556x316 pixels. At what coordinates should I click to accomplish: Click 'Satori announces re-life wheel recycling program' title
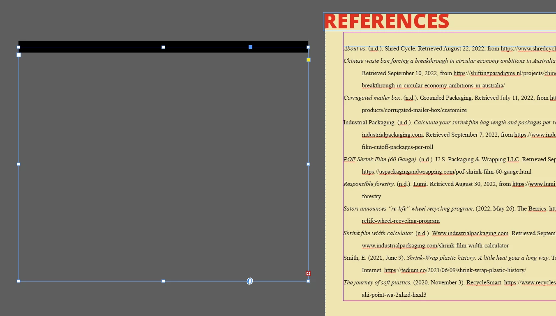[x=408, y=208]
